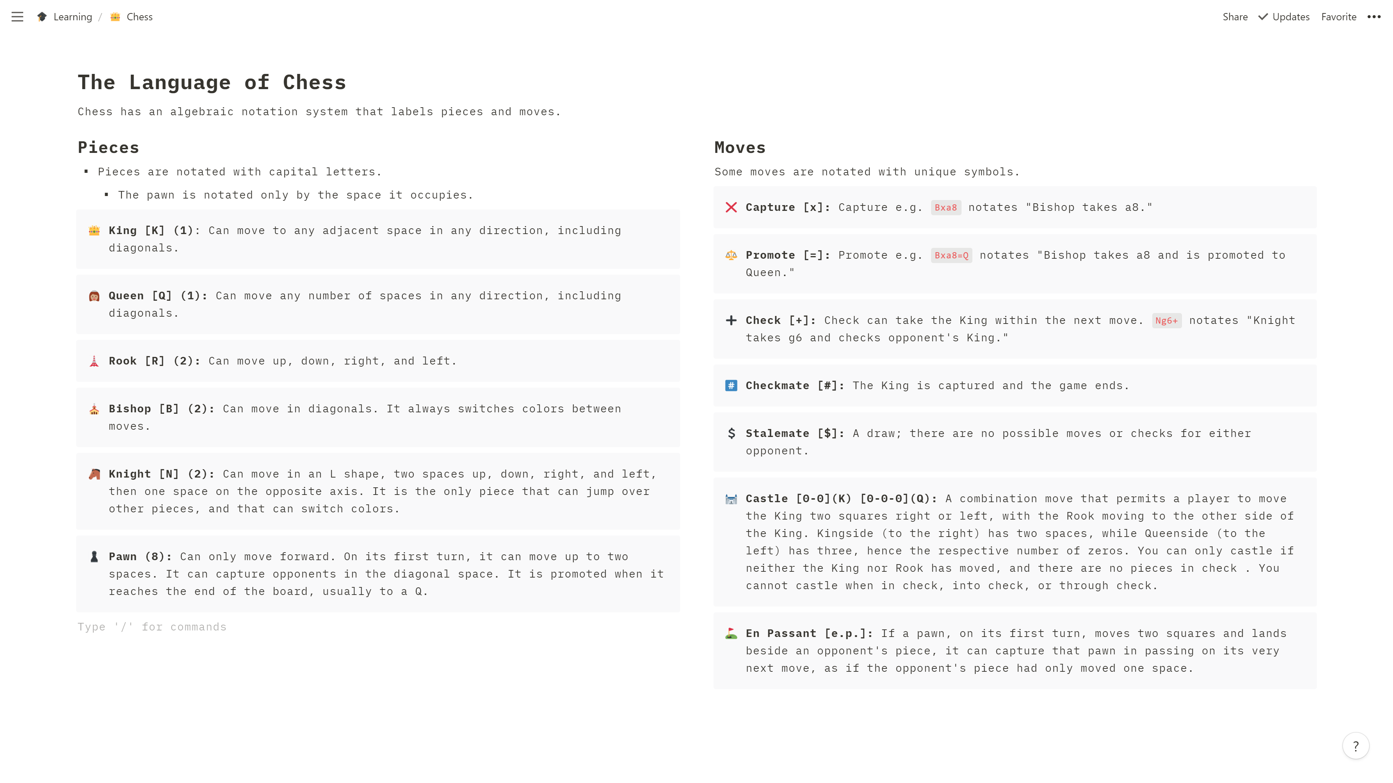Click the Bishop piece icon
The height and width of the screenshot is (783, 1393).
[95, 408]
